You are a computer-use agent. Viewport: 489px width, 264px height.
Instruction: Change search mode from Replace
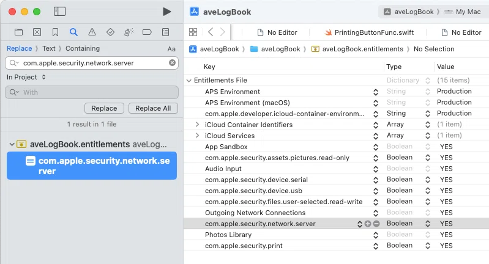click(x=20, y=48)
